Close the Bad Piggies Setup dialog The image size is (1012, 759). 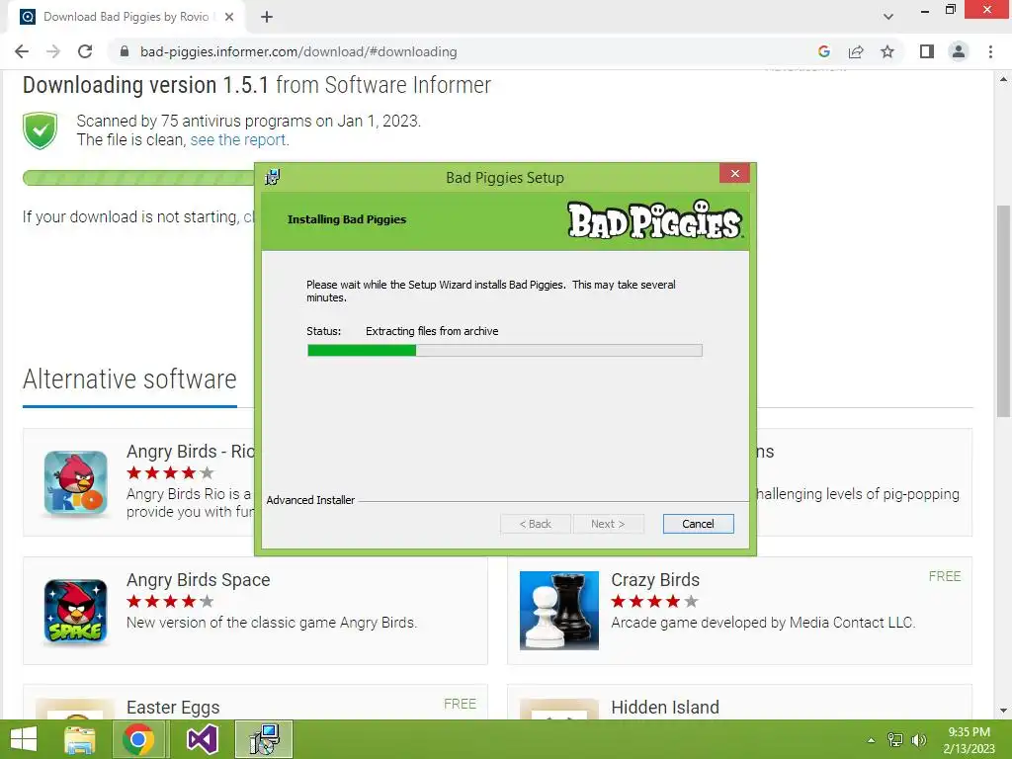pos(734,173)
